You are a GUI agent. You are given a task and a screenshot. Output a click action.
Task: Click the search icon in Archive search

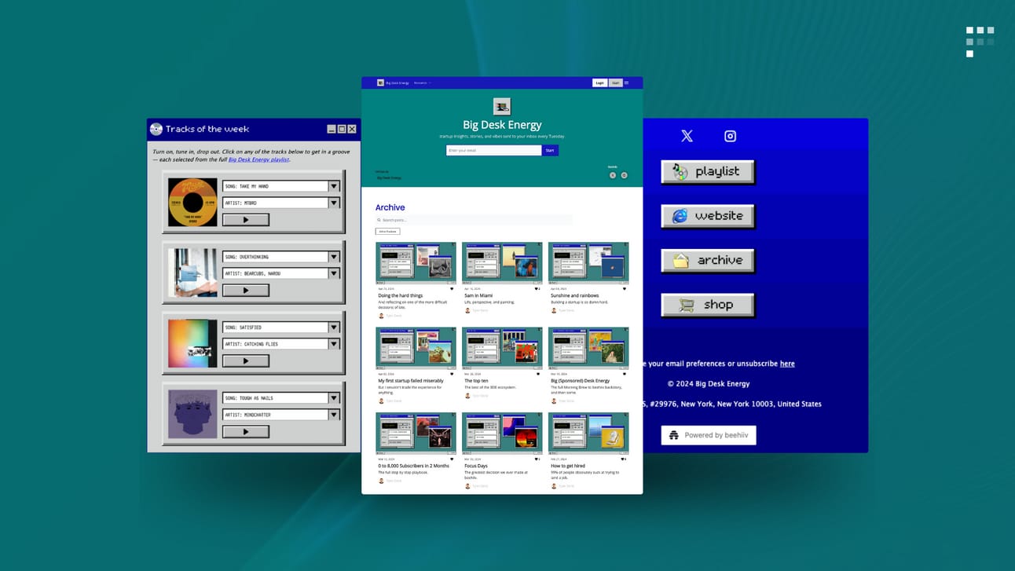pos(379,220)
